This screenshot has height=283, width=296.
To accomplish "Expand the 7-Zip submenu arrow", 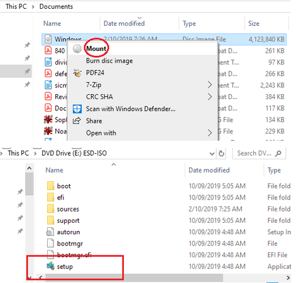I will 209,85.
